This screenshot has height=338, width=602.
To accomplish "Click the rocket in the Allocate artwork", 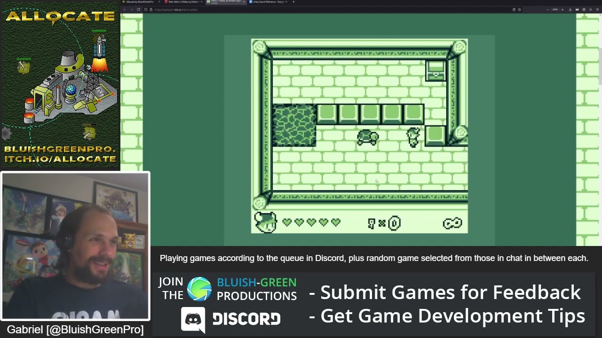I will coord(99,52).
